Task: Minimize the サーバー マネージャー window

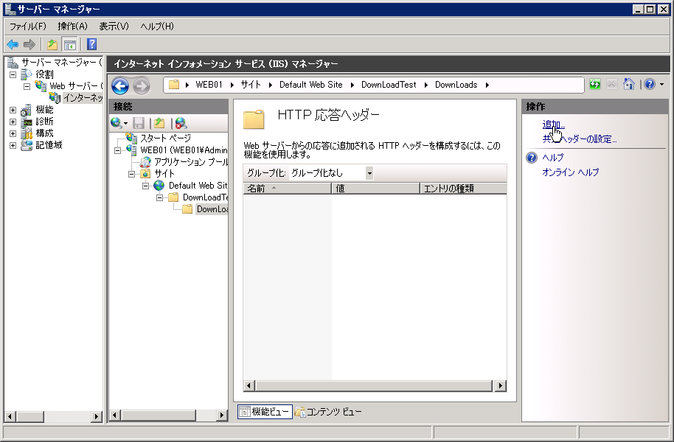Action: [x=639, y=9]
